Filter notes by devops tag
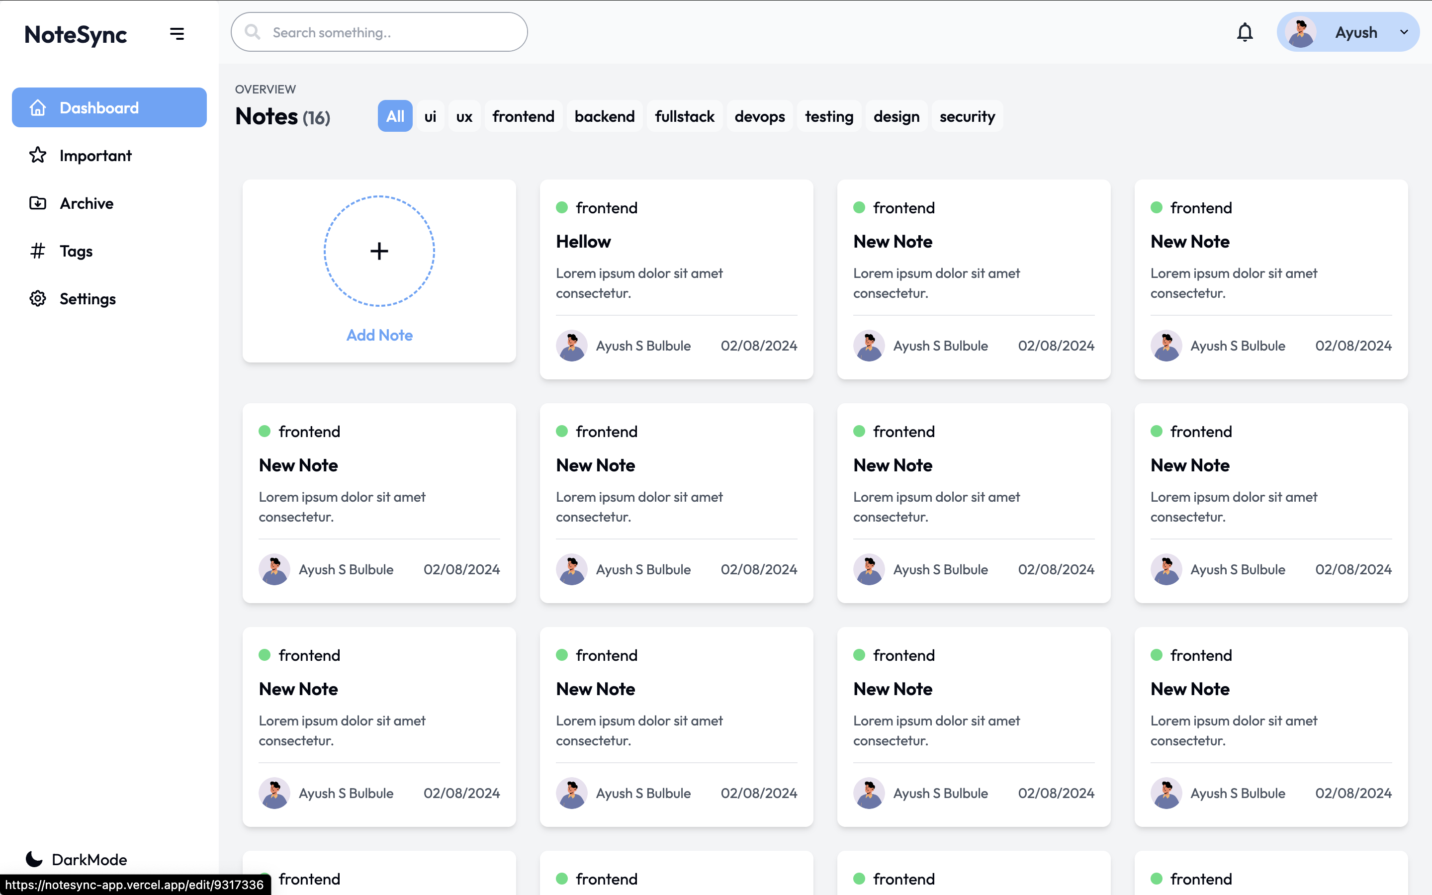 [760, 116]
